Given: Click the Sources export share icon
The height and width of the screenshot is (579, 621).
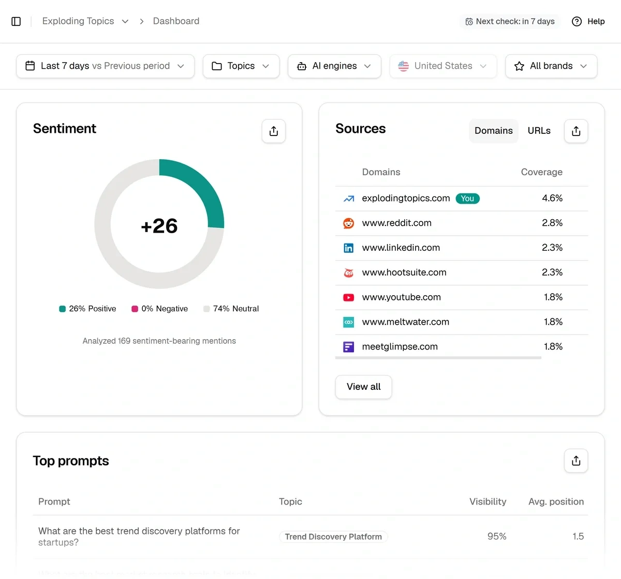Looking at the screenshot, I should [x=576, y=131].
